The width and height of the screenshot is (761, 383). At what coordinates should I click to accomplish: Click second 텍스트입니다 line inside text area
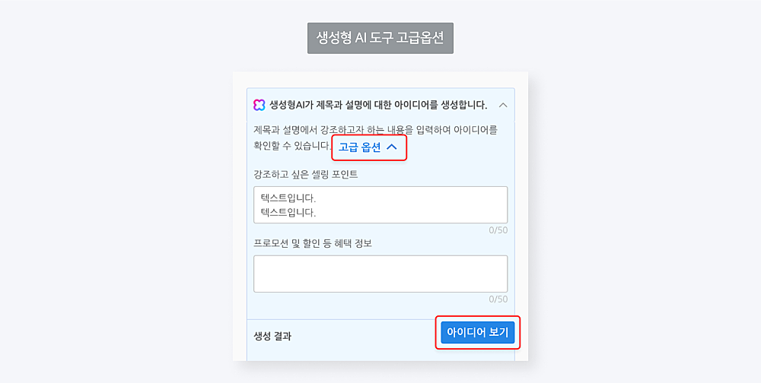pyautogui.click(x=288, y=212)
